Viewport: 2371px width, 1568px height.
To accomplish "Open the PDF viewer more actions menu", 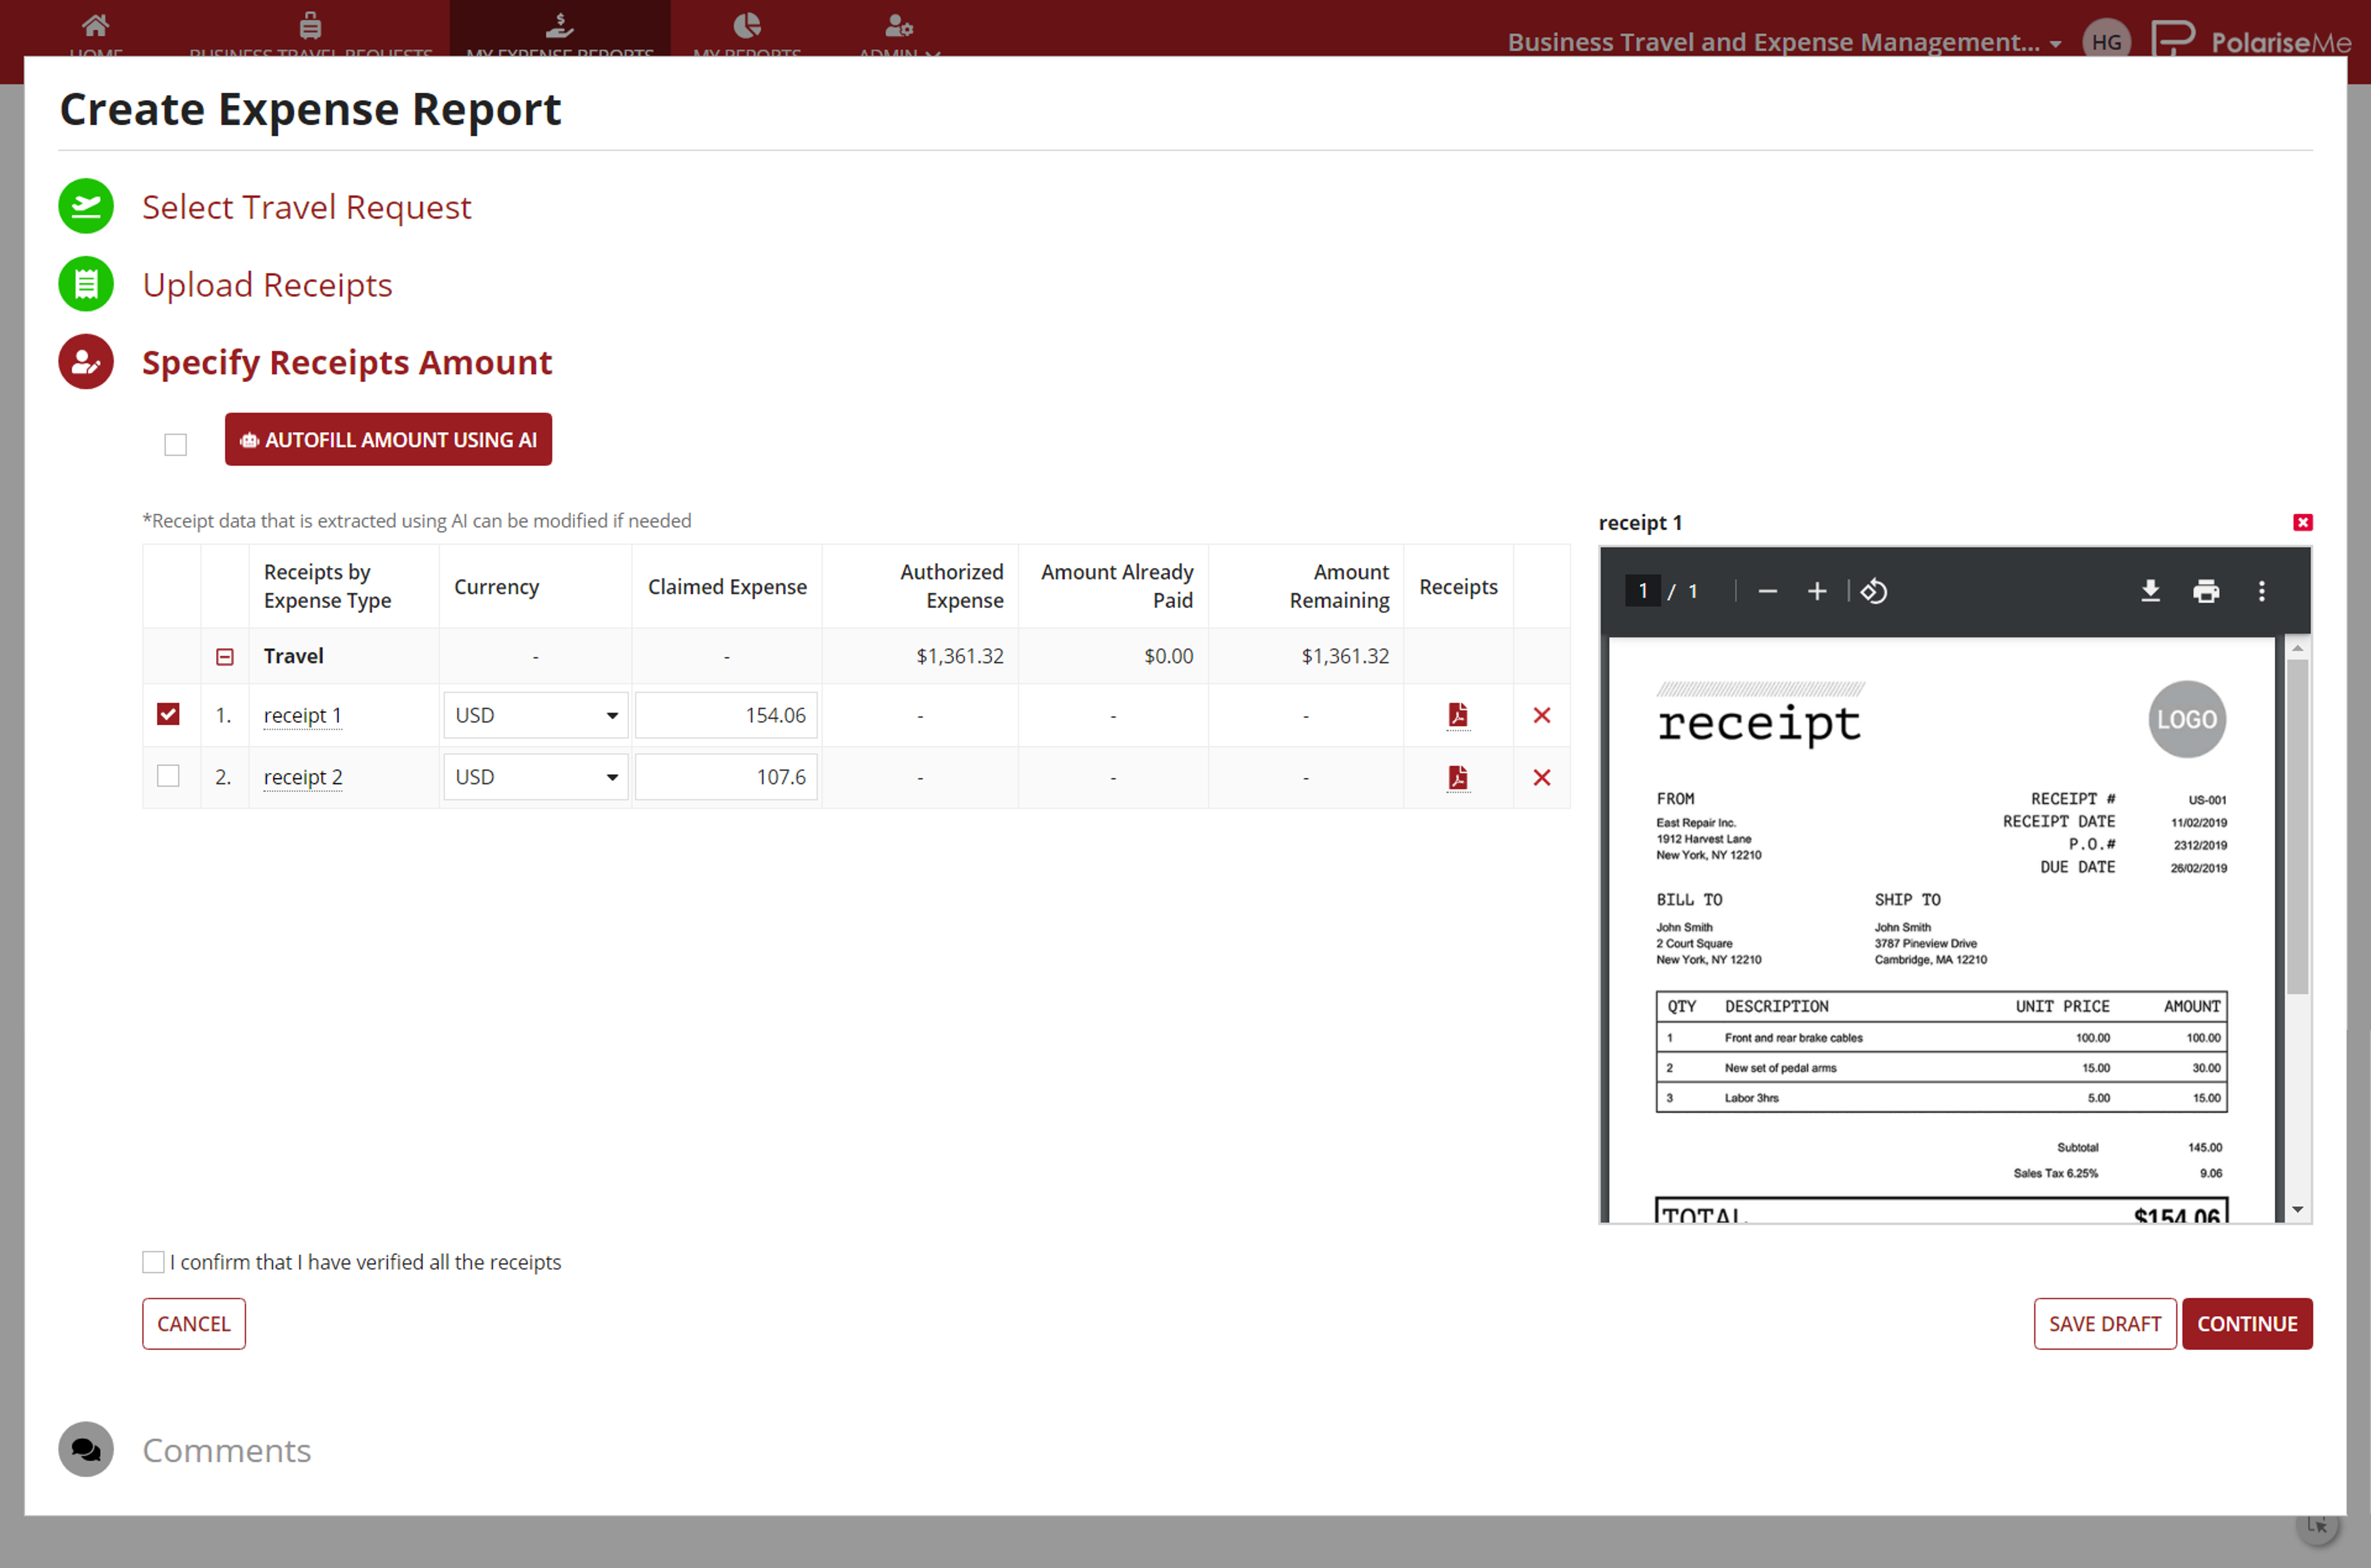I will coord(2262,591).
